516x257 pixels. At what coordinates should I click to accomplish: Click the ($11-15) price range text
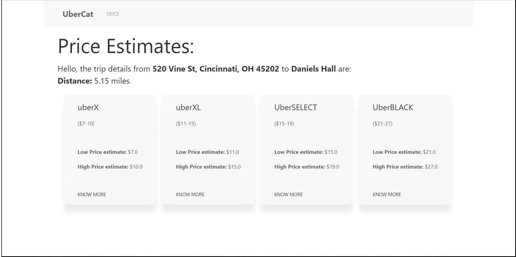pos(186,124)
